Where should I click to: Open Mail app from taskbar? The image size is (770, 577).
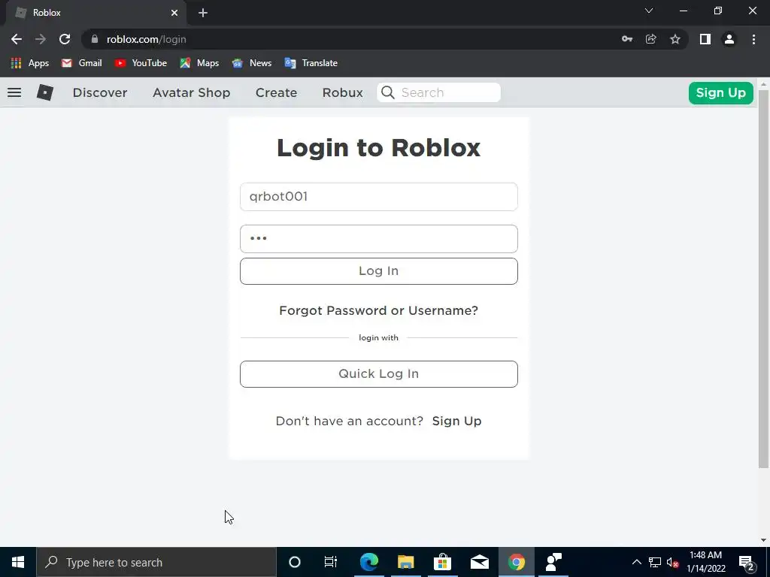pos(479,562)
